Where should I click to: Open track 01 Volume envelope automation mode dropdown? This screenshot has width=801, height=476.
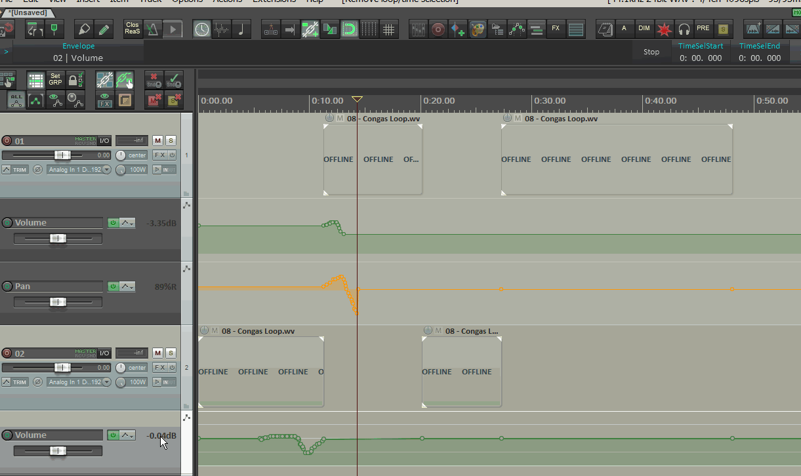[x=127, y=223]
